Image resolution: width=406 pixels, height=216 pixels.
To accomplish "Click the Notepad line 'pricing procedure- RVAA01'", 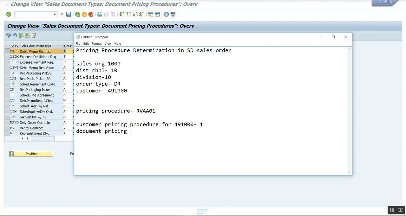I will [x=115, y=111].
